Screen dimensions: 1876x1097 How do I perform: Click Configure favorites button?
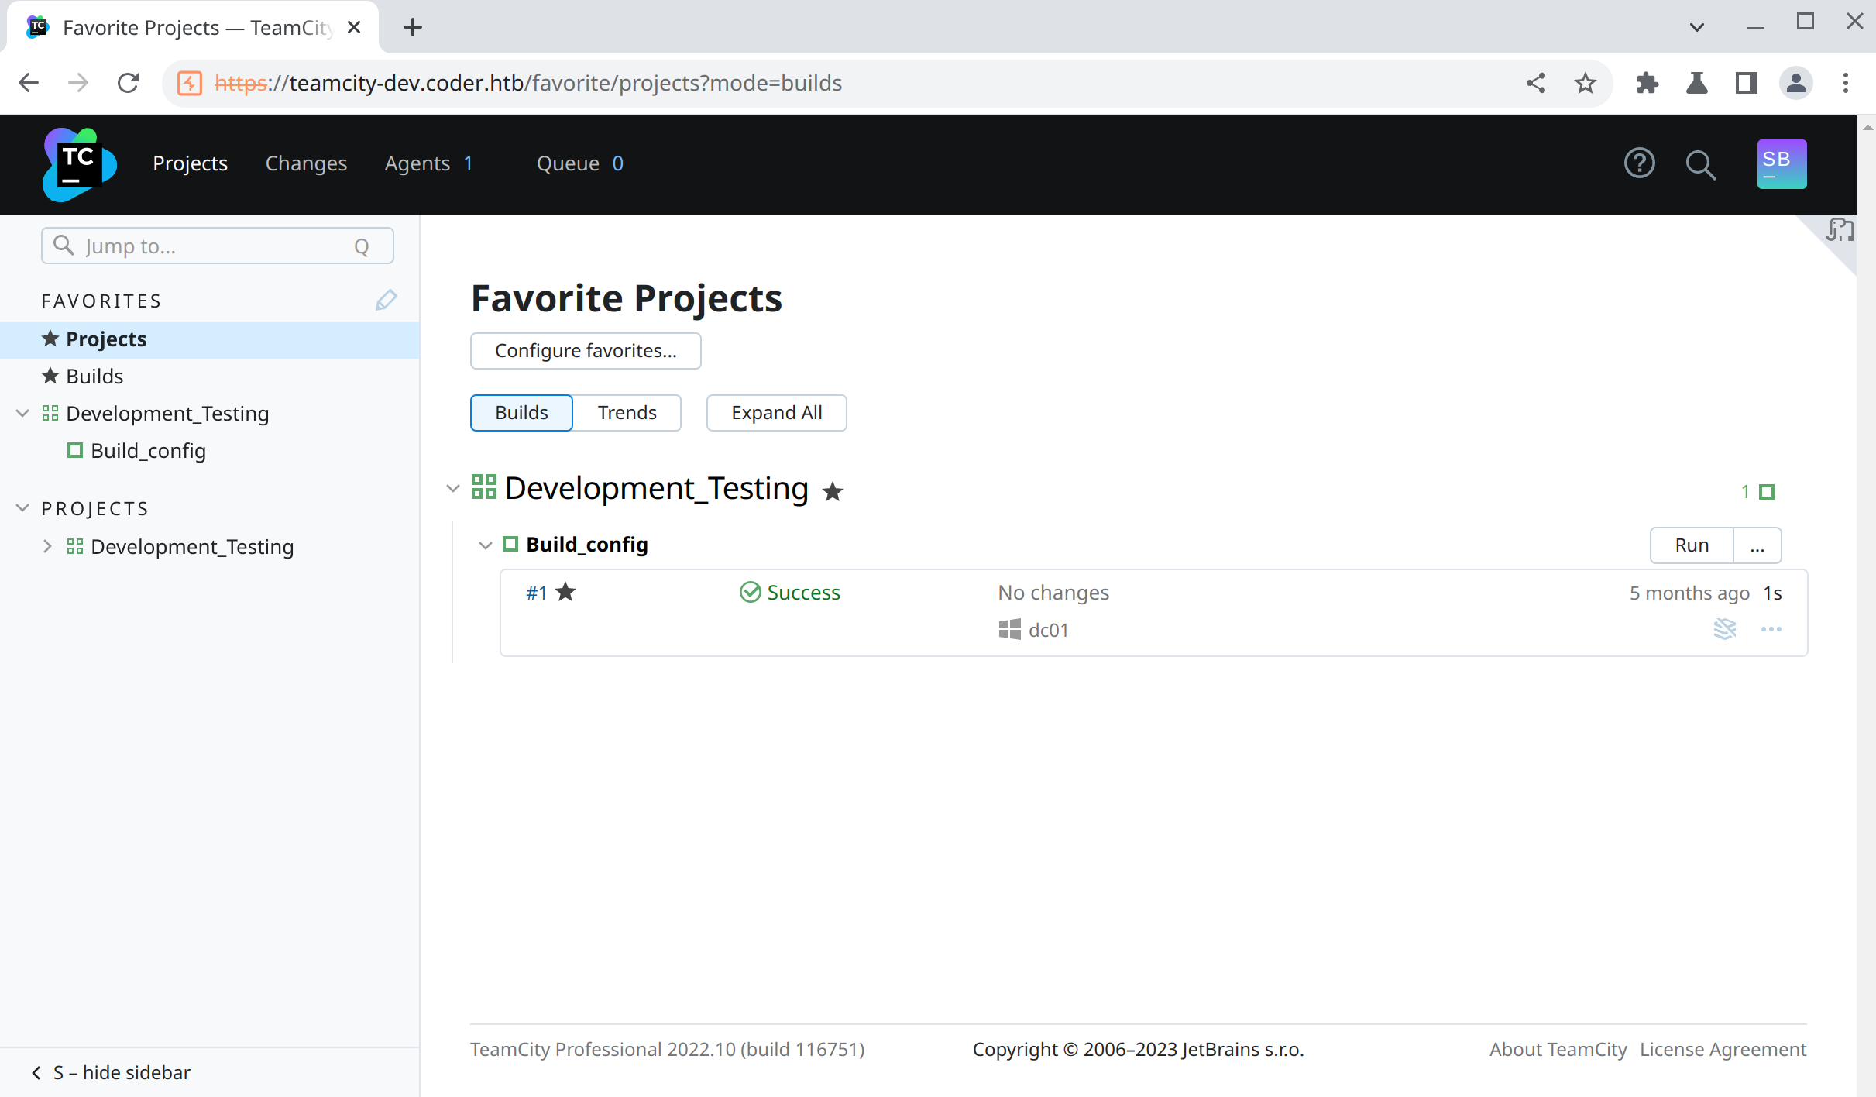tap(586, 351)
